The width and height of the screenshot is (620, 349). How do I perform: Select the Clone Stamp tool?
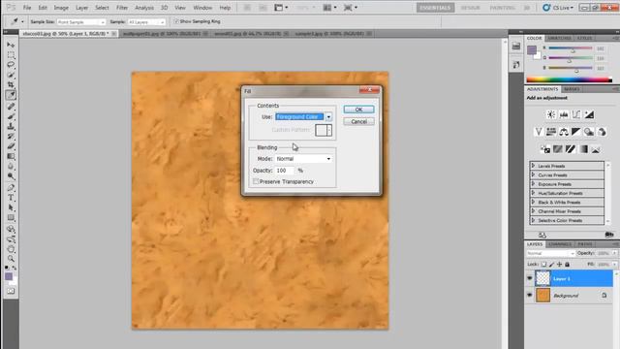[11, 126]
